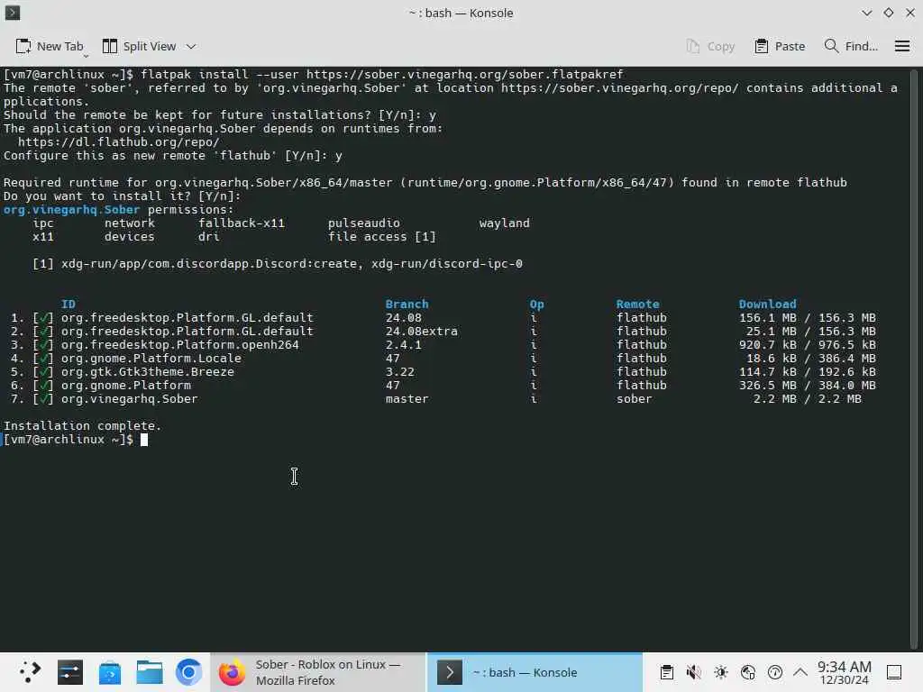Click 'org.gnome.Platform.Locale' in the table
The width and height of the screenshot is (923, 692).
(151, 358)
